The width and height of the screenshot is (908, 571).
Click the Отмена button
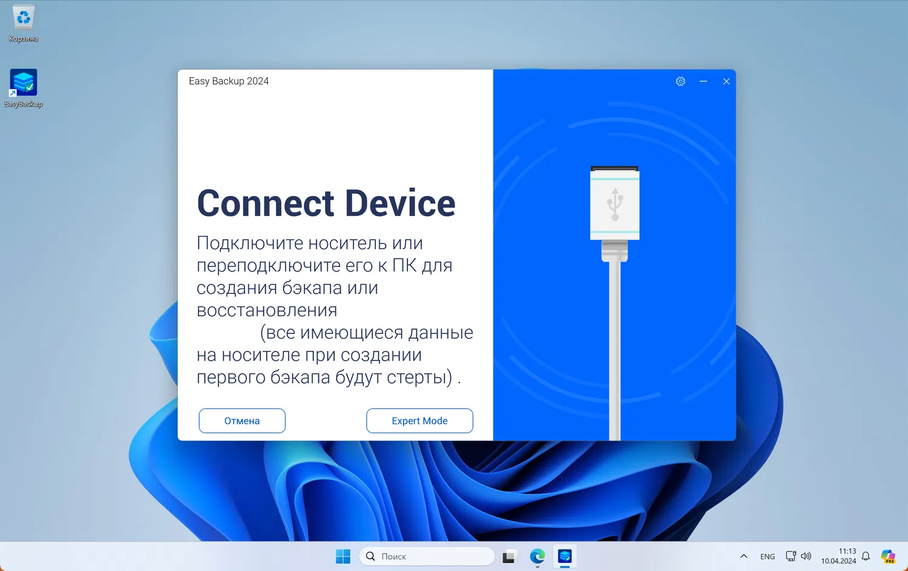242,421
